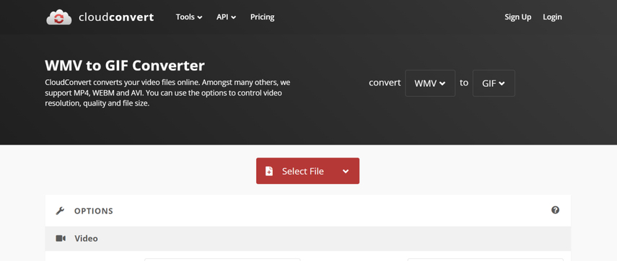
Task: Click the CloudConvert cloud logo icon
Action: point(59,17)
